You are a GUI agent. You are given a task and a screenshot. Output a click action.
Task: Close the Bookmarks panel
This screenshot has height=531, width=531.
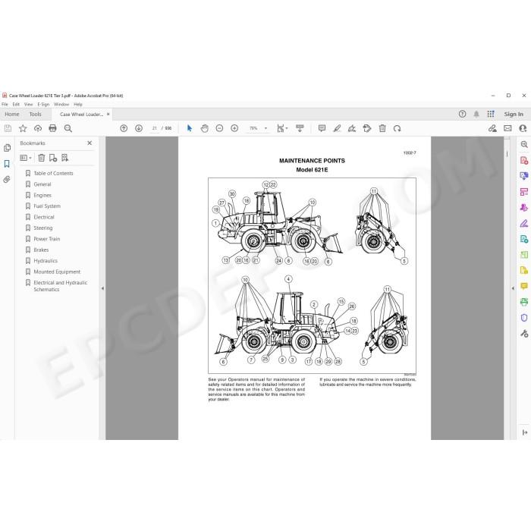pyautogui.click(x=90, y=143)
